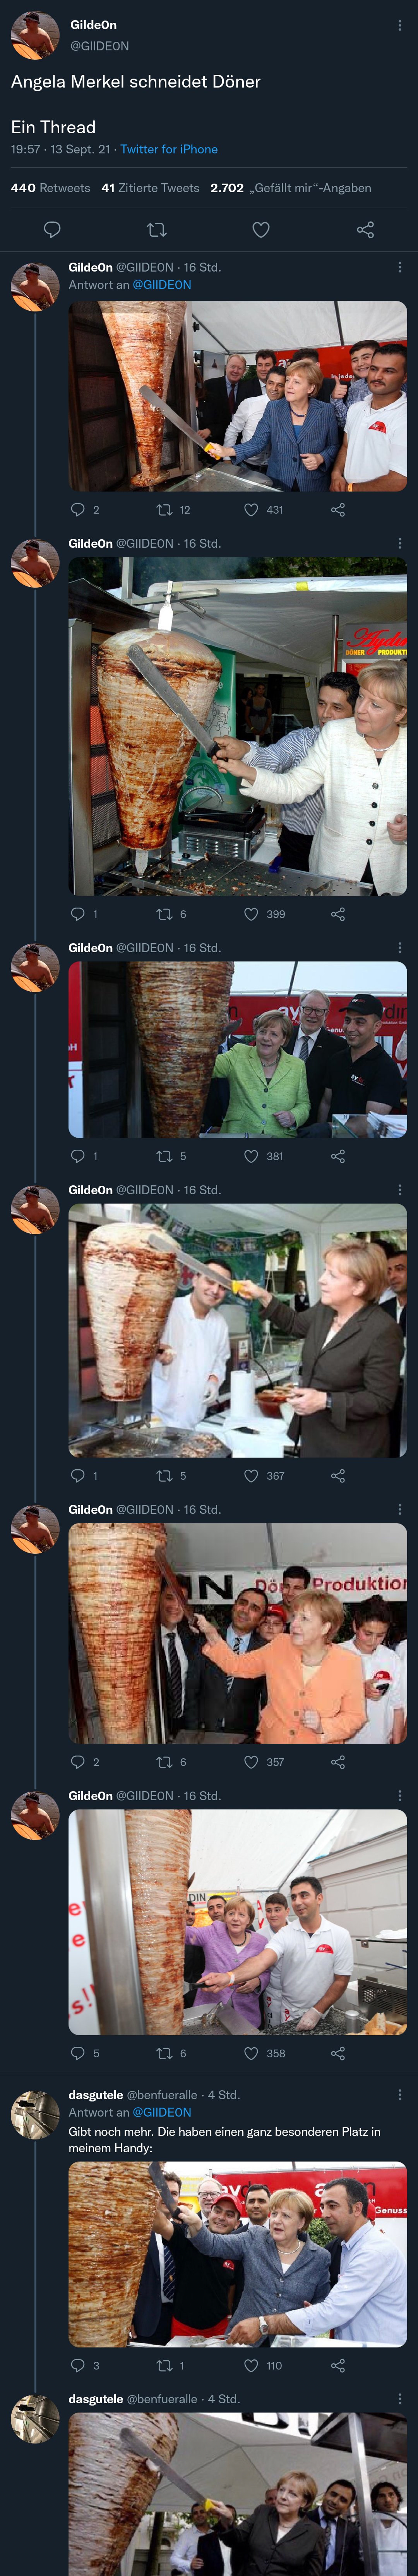Open the three-dot menu of the main tweet
Screen dimensions: 418x2576
(400, 25)
